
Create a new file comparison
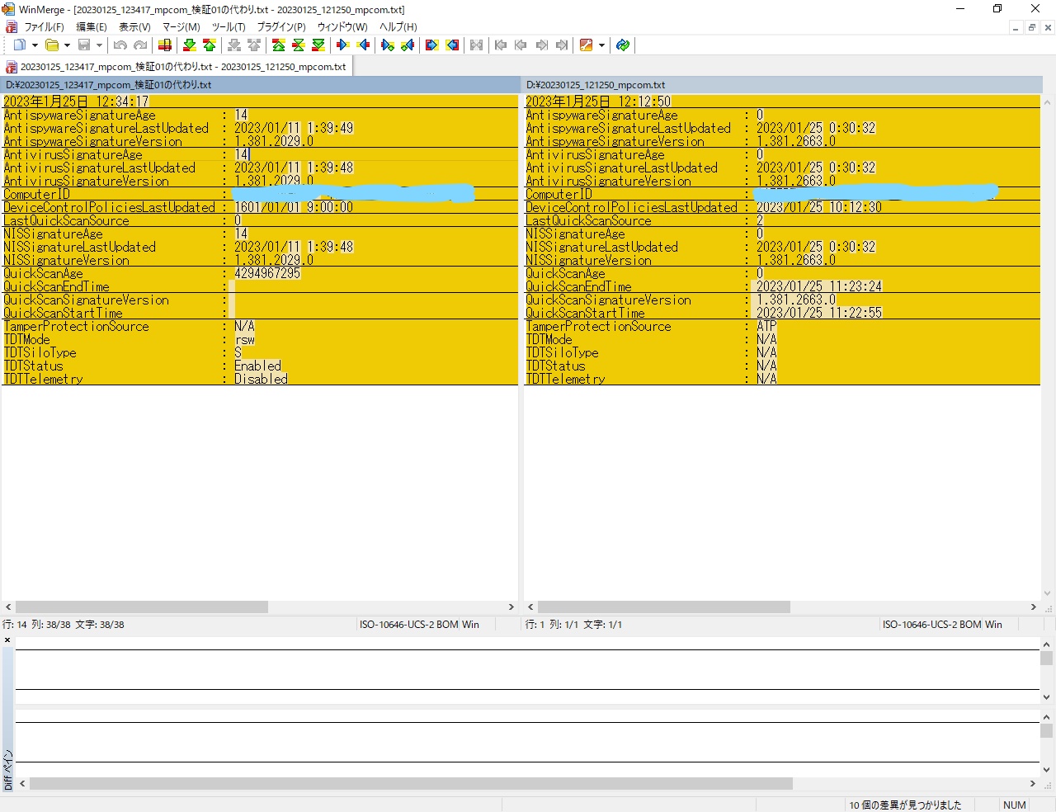20,45
